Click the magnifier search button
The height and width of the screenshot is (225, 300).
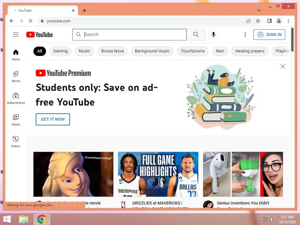coord(196,35)
